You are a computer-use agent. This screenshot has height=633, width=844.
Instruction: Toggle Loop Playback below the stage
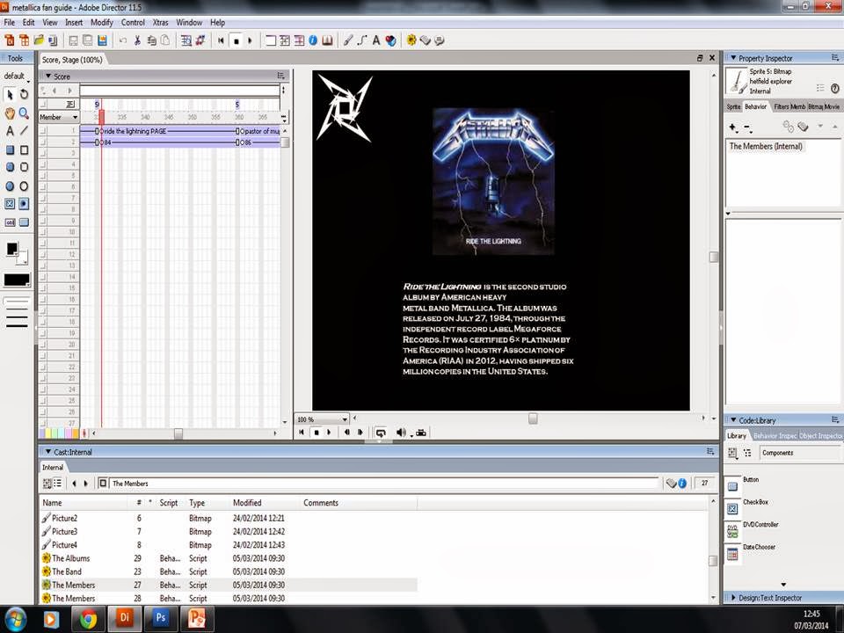pos(381,433)
